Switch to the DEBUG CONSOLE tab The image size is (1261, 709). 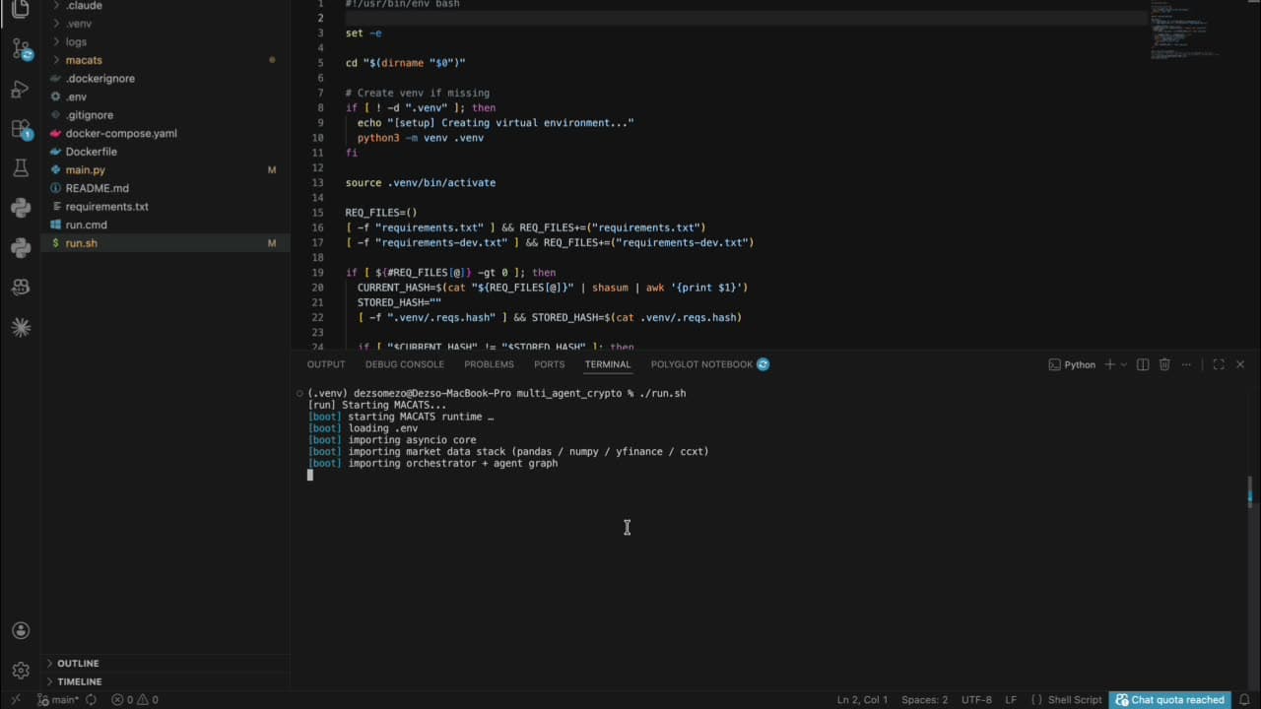point(405,364)
